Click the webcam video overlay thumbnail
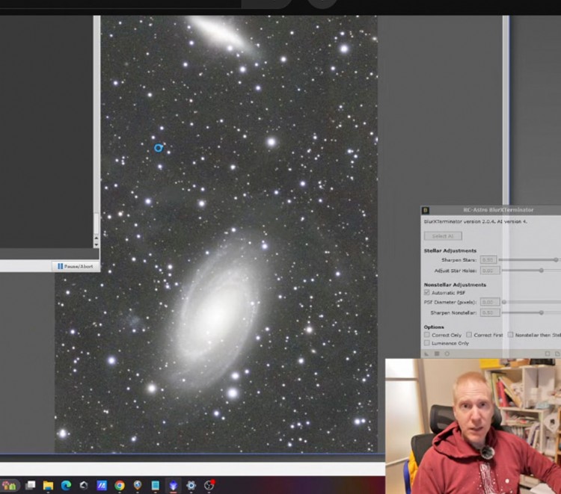 pos(473,426)
